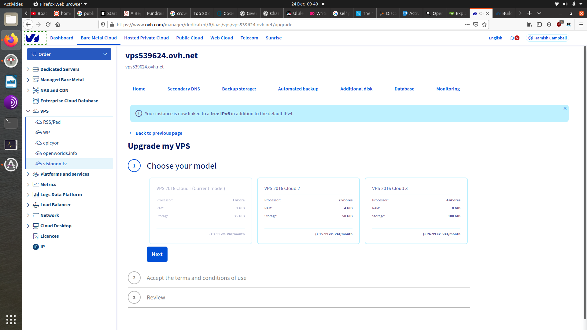Click the OVH logo icon
Viewport: 587px width, 330px height.
(x=33, y=38)
